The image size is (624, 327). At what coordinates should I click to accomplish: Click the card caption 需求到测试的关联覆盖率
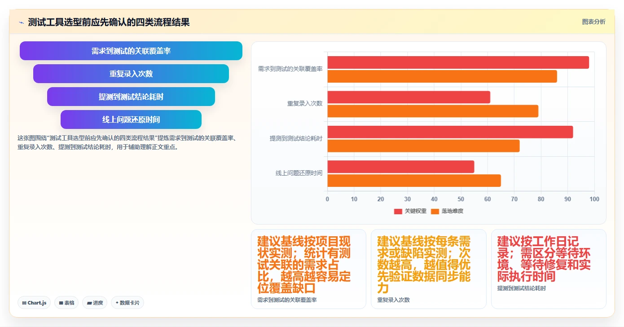287,300
